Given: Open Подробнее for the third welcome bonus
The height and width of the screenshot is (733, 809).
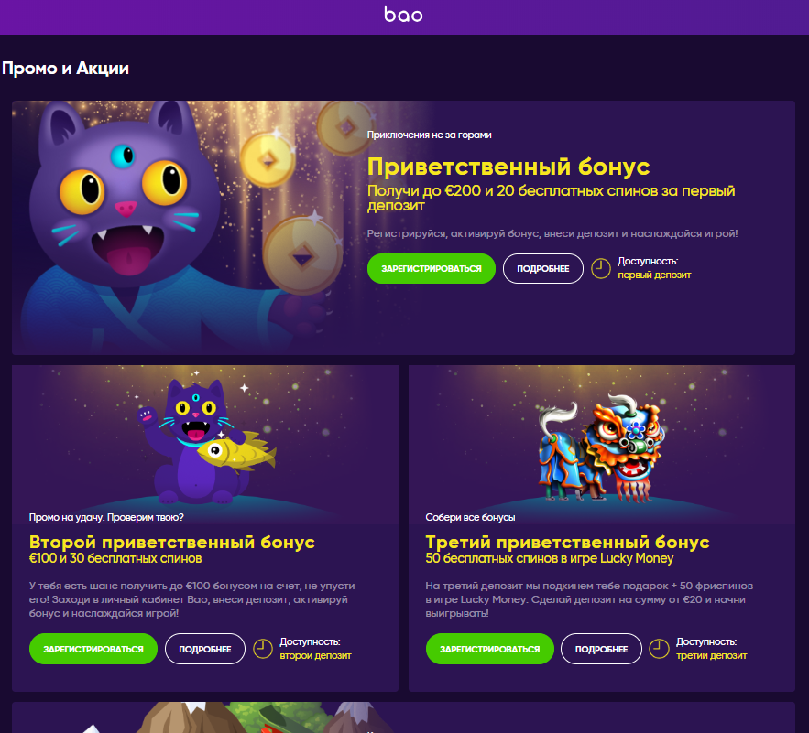Looking at the screenshot, I should coord(601,649).
